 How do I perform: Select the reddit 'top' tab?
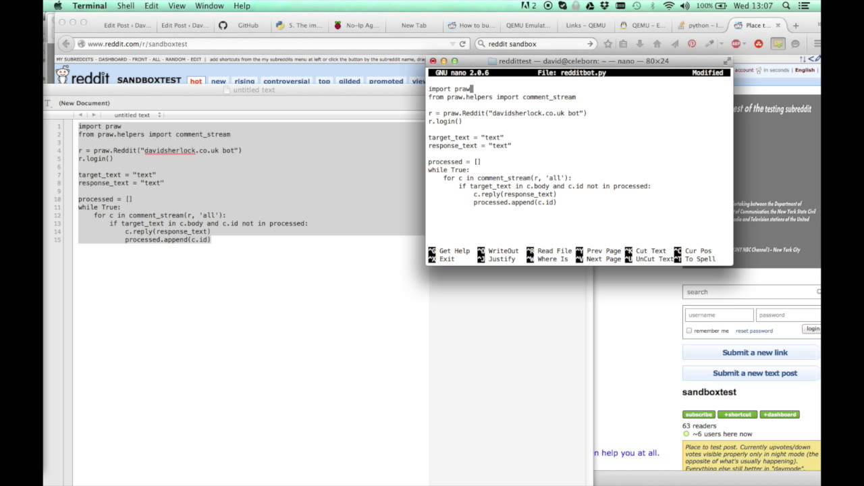coord(324,81)
